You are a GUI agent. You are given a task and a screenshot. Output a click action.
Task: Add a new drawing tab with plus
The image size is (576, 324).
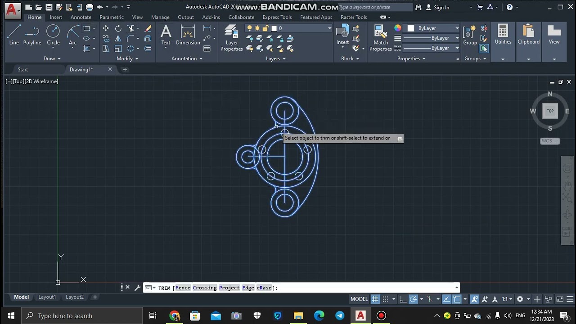tap(125, 69)
